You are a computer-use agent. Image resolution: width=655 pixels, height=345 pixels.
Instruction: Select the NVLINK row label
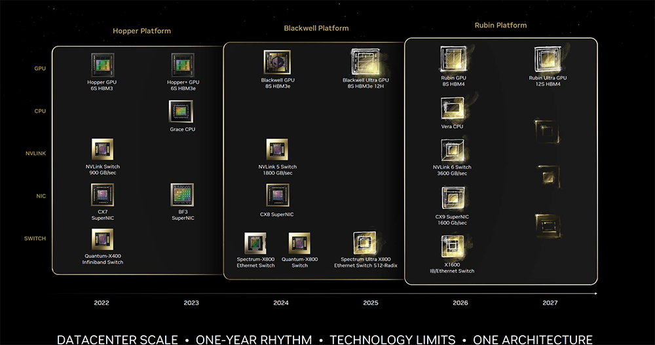click(35, 153)
